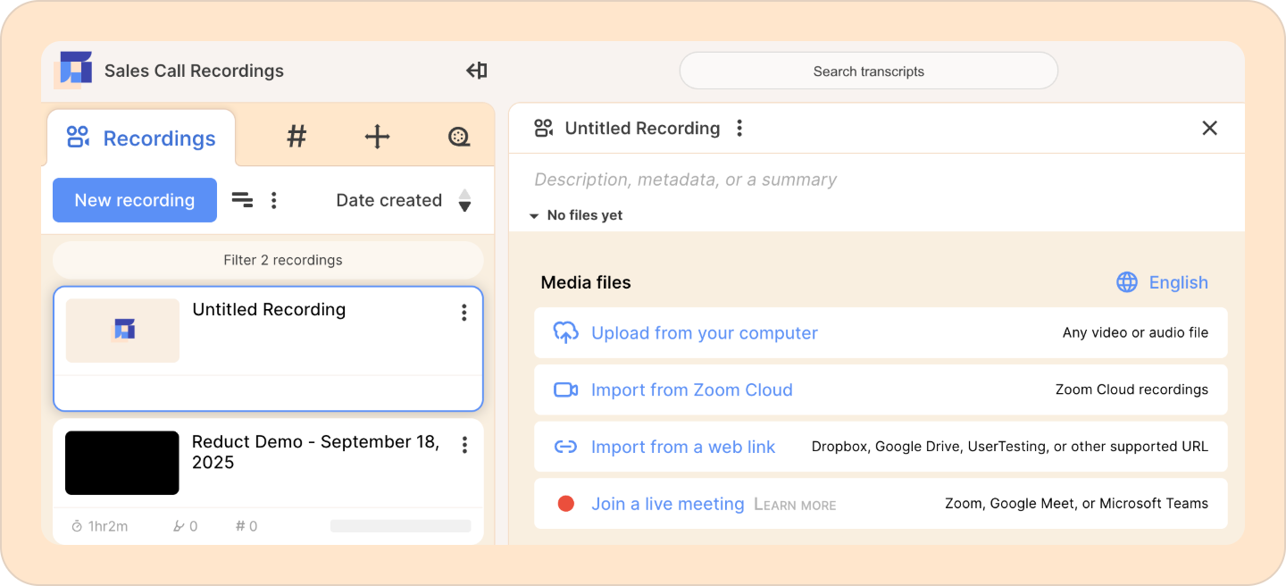Expand the No files yet disclosure triangle

[533, 216]
